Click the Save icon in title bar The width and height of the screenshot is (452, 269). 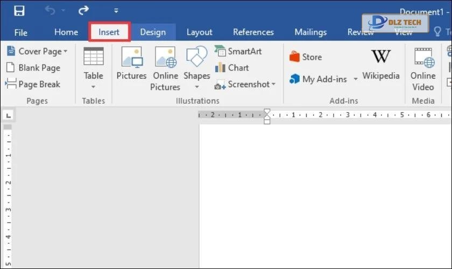(x=19, y=11)
